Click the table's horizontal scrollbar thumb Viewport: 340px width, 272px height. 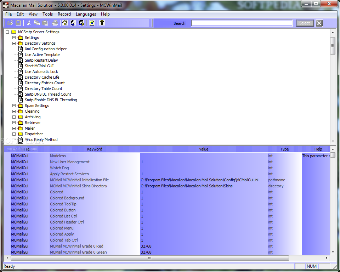(x=149, y=258)
